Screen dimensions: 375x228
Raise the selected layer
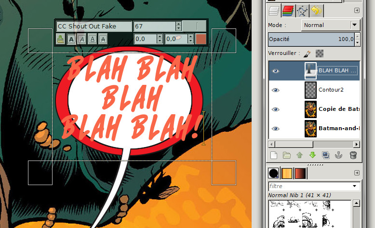300,155
